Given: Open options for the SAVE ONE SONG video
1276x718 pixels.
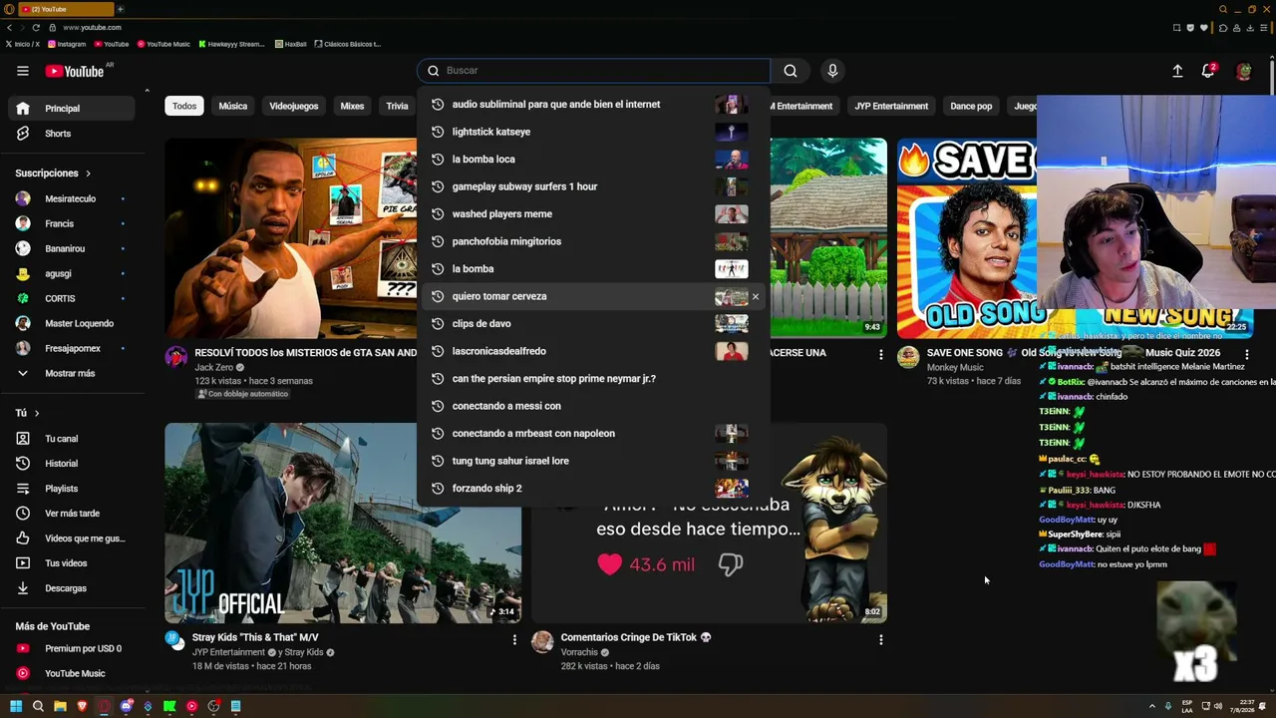Looking at the screenshot, I should [x=1246, y=354].
